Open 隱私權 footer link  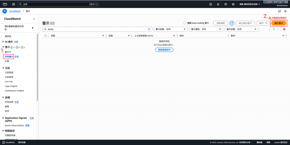(259, 142)
